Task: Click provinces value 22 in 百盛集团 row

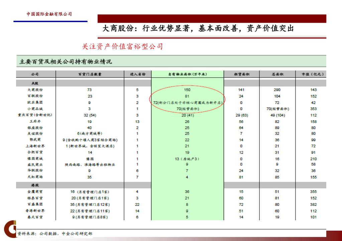Action: click(137, 204)
